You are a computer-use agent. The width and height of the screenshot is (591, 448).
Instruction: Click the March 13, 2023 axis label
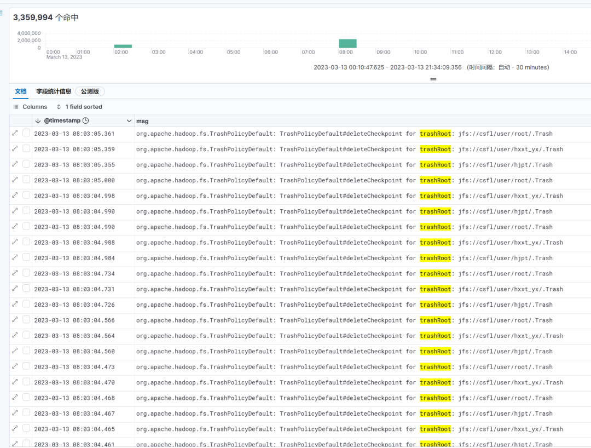click(64, 57)
